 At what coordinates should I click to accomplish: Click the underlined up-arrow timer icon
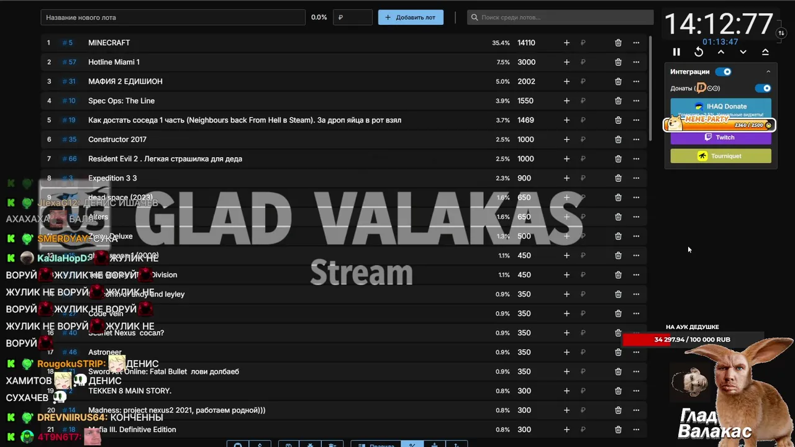click(765, 52)
